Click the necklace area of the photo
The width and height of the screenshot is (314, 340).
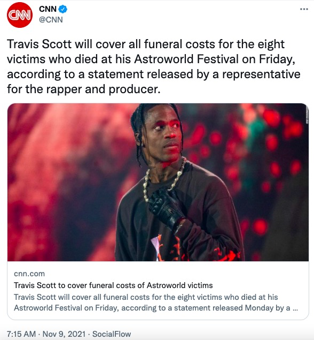coord(164,179)
